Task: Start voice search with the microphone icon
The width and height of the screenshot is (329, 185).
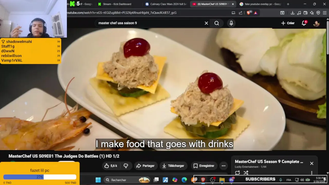Action: 231,23
